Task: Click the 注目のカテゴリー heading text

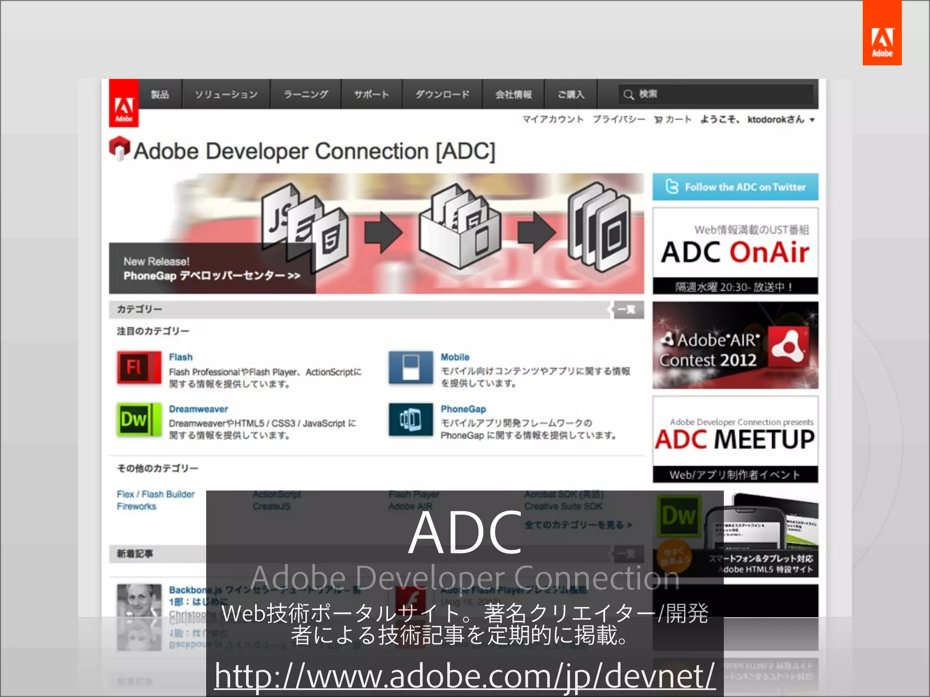Action: point(153,331)
